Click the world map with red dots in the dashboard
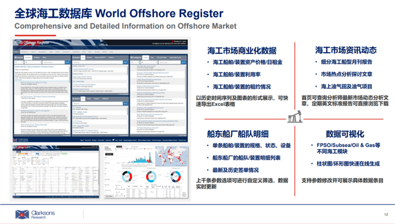The width and height of the screenshot is (395, 224). (x=172, y=156)
